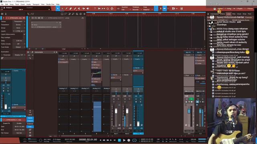
Task: Click Return to Zero transport button
Action: pos(114,140)
